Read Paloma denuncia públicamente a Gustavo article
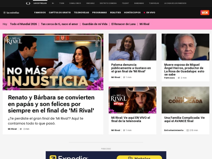212x159 pixels. coord(131,68)
